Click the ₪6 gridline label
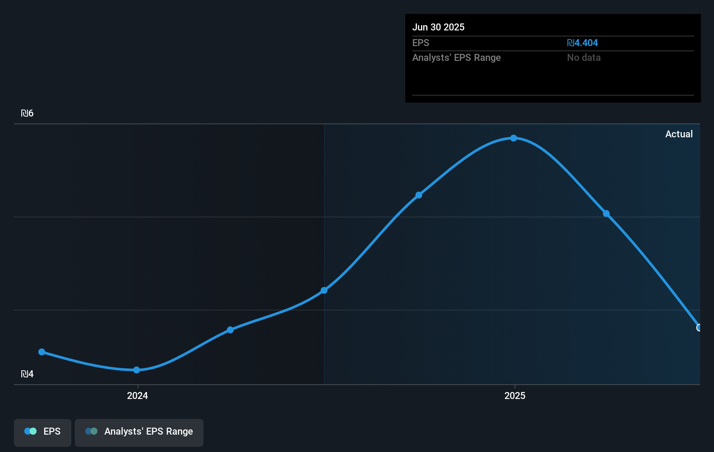 (27, 113)
